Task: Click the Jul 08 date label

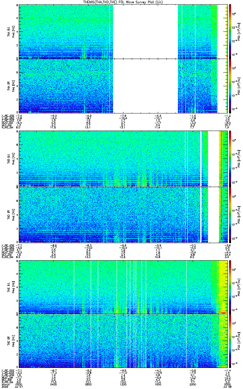Action: pos(228,387)
